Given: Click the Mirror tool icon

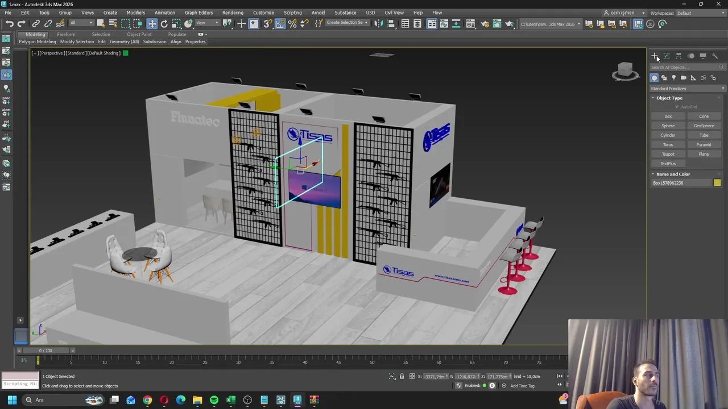Looking at the screenshot, I should click(378, 23).
